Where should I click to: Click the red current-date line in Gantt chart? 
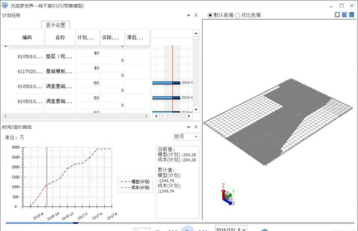pyautogui.click(x=172, y=79)
